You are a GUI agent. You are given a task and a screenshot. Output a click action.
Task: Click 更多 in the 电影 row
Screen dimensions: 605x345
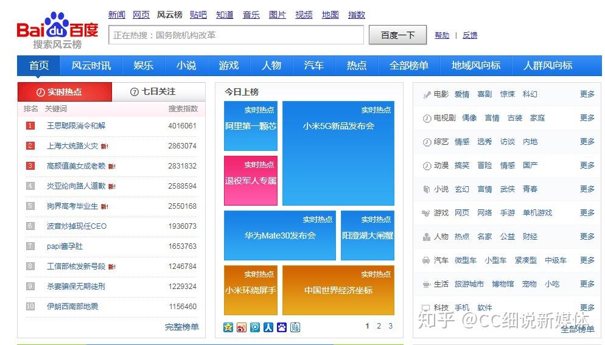click(x=587, y=94)
